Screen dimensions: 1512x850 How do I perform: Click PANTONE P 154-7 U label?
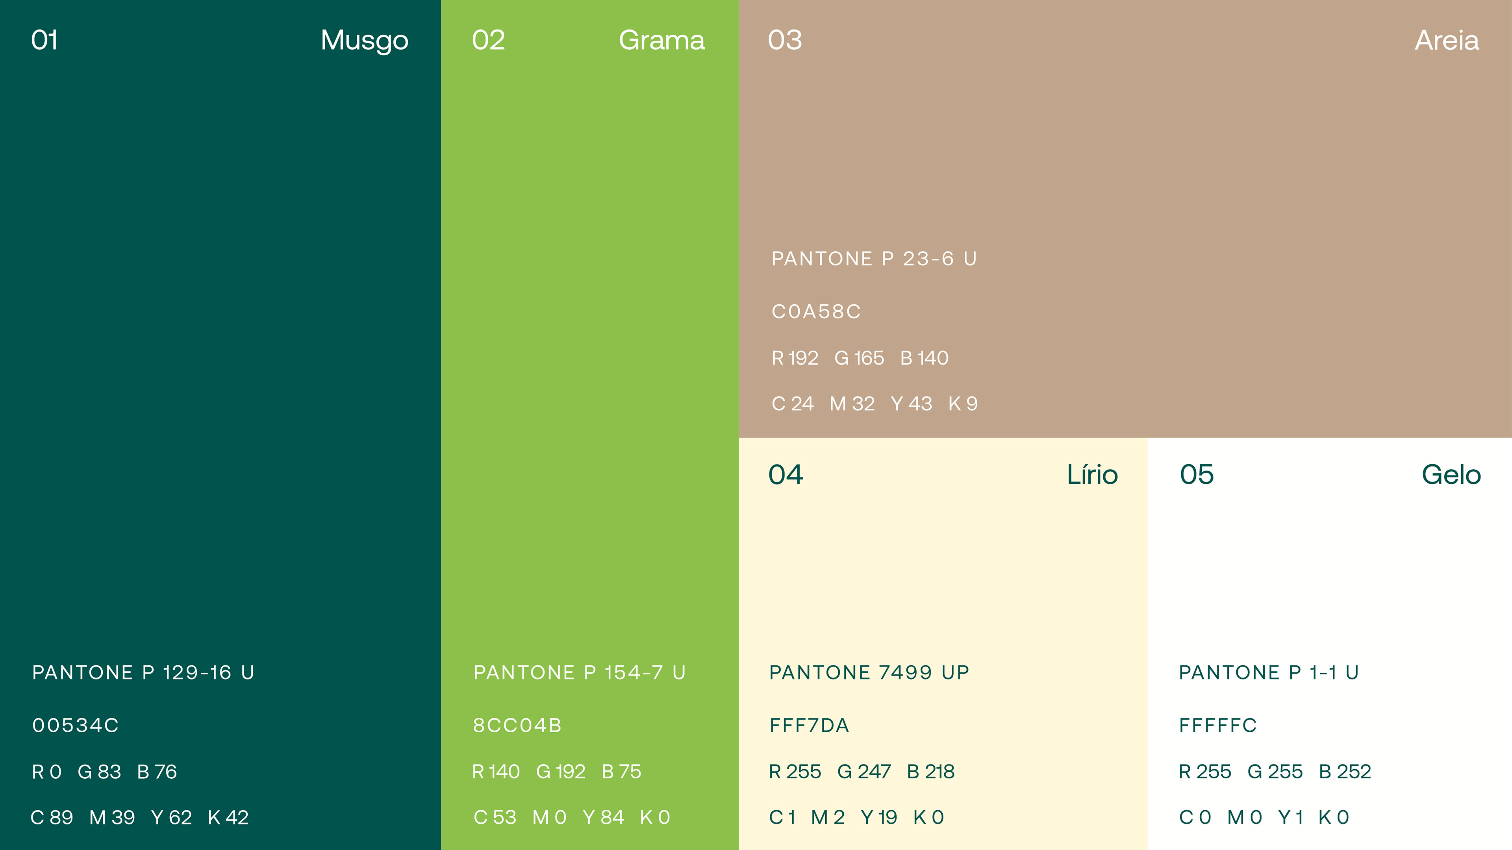click(580, 673)
